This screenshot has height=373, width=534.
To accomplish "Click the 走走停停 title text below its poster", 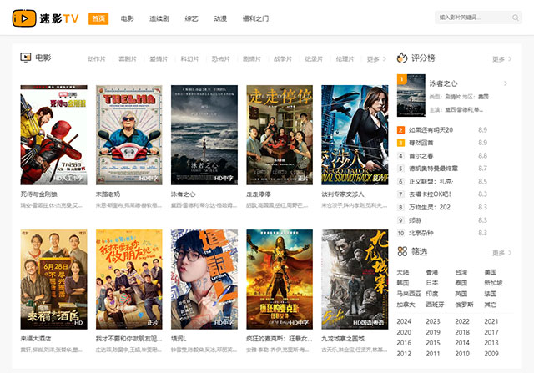I will tap(259, 194).
